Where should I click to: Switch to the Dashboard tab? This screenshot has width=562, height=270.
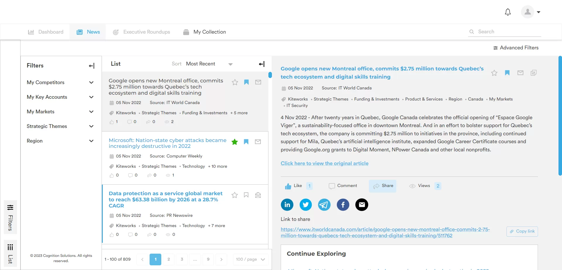tap(45, 32)
